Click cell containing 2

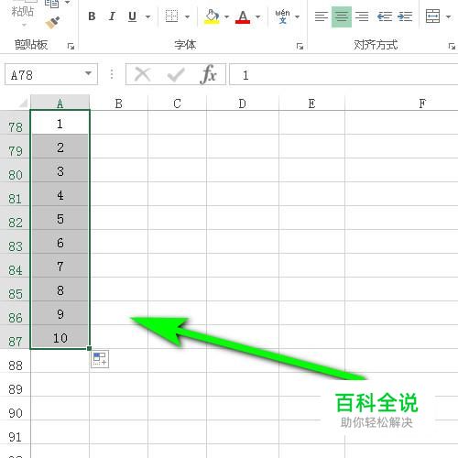coord(60,147)
